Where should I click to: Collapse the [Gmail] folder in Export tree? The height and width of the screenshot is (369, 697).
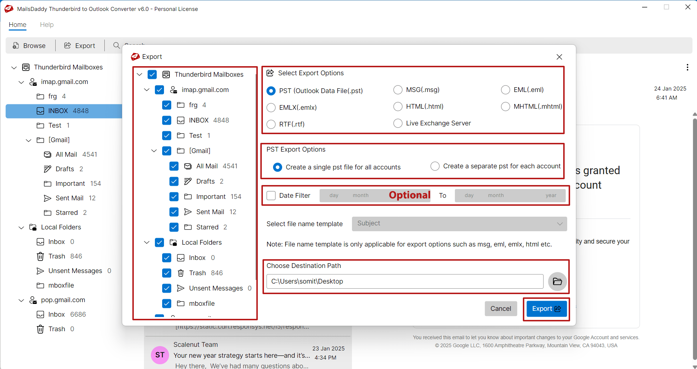154,151
